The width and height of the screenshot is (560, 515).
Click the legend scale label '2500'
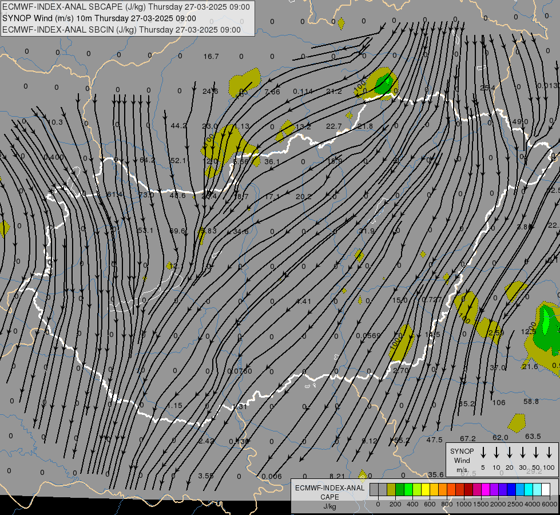[515, 504]
